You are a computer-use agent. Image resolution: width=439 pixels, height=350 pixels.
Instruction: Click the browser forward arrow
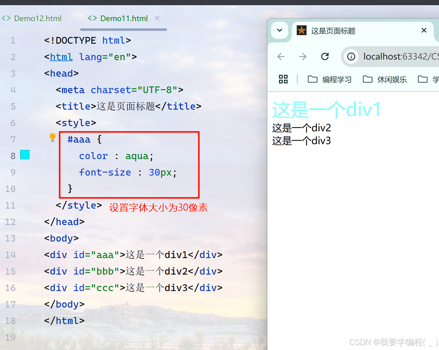303,57
